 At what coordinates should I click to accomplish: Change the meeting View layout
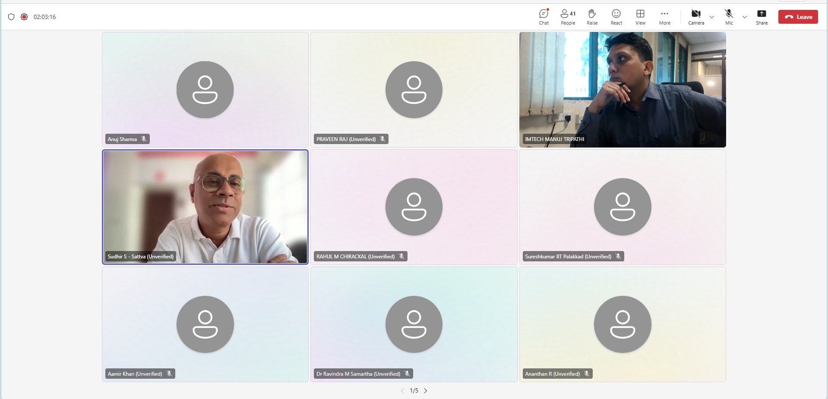click(640, 17)
